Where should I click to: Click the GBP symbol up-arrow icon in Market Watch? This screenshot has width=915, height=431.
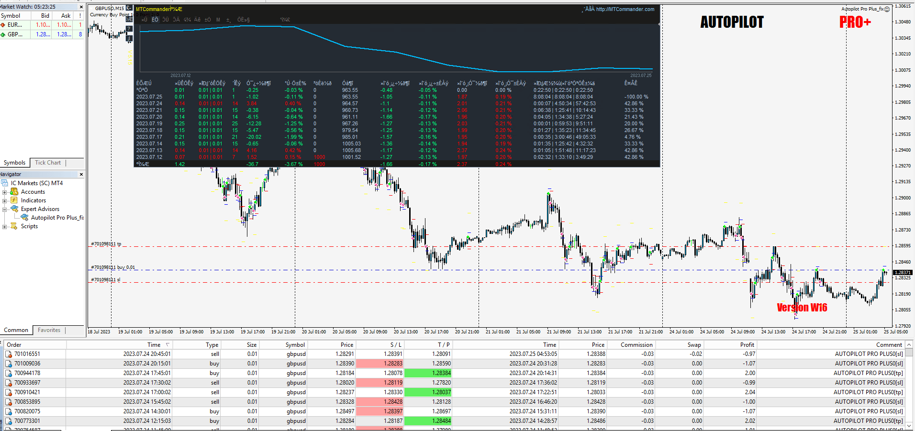pos(3,34)
